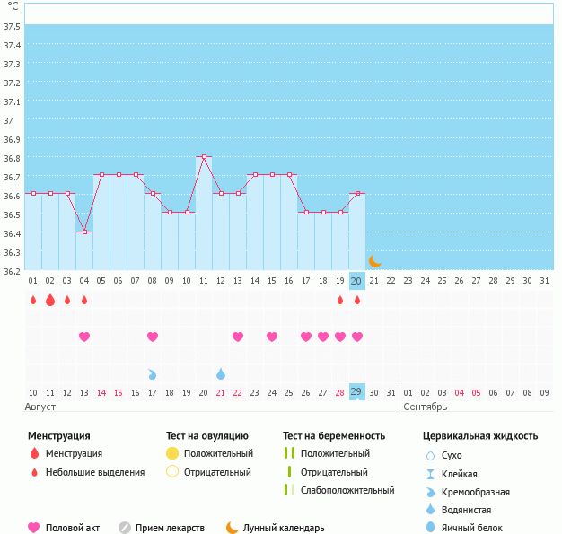Click the 'Сентябрь' month label

coord(425,407)
